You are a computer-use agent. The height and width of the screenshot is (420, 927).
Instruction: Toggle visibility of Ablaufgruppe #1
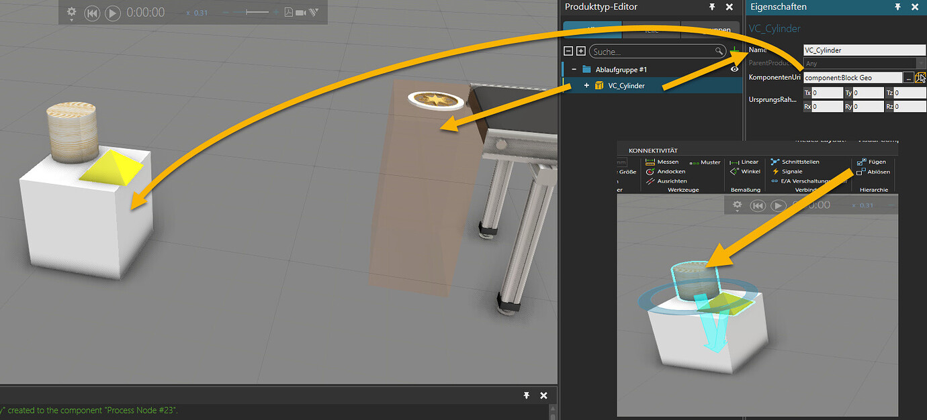(734, 68)
